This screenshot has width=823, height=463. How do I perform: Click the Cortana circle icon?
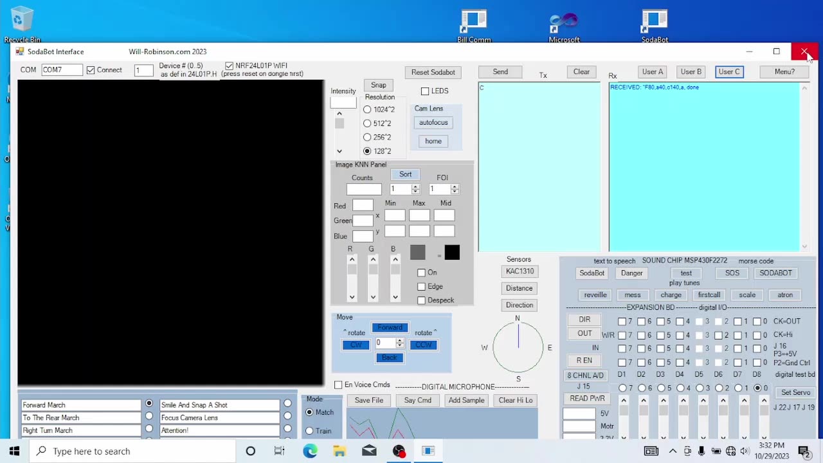pyautogui.click(x=250, y=451)
